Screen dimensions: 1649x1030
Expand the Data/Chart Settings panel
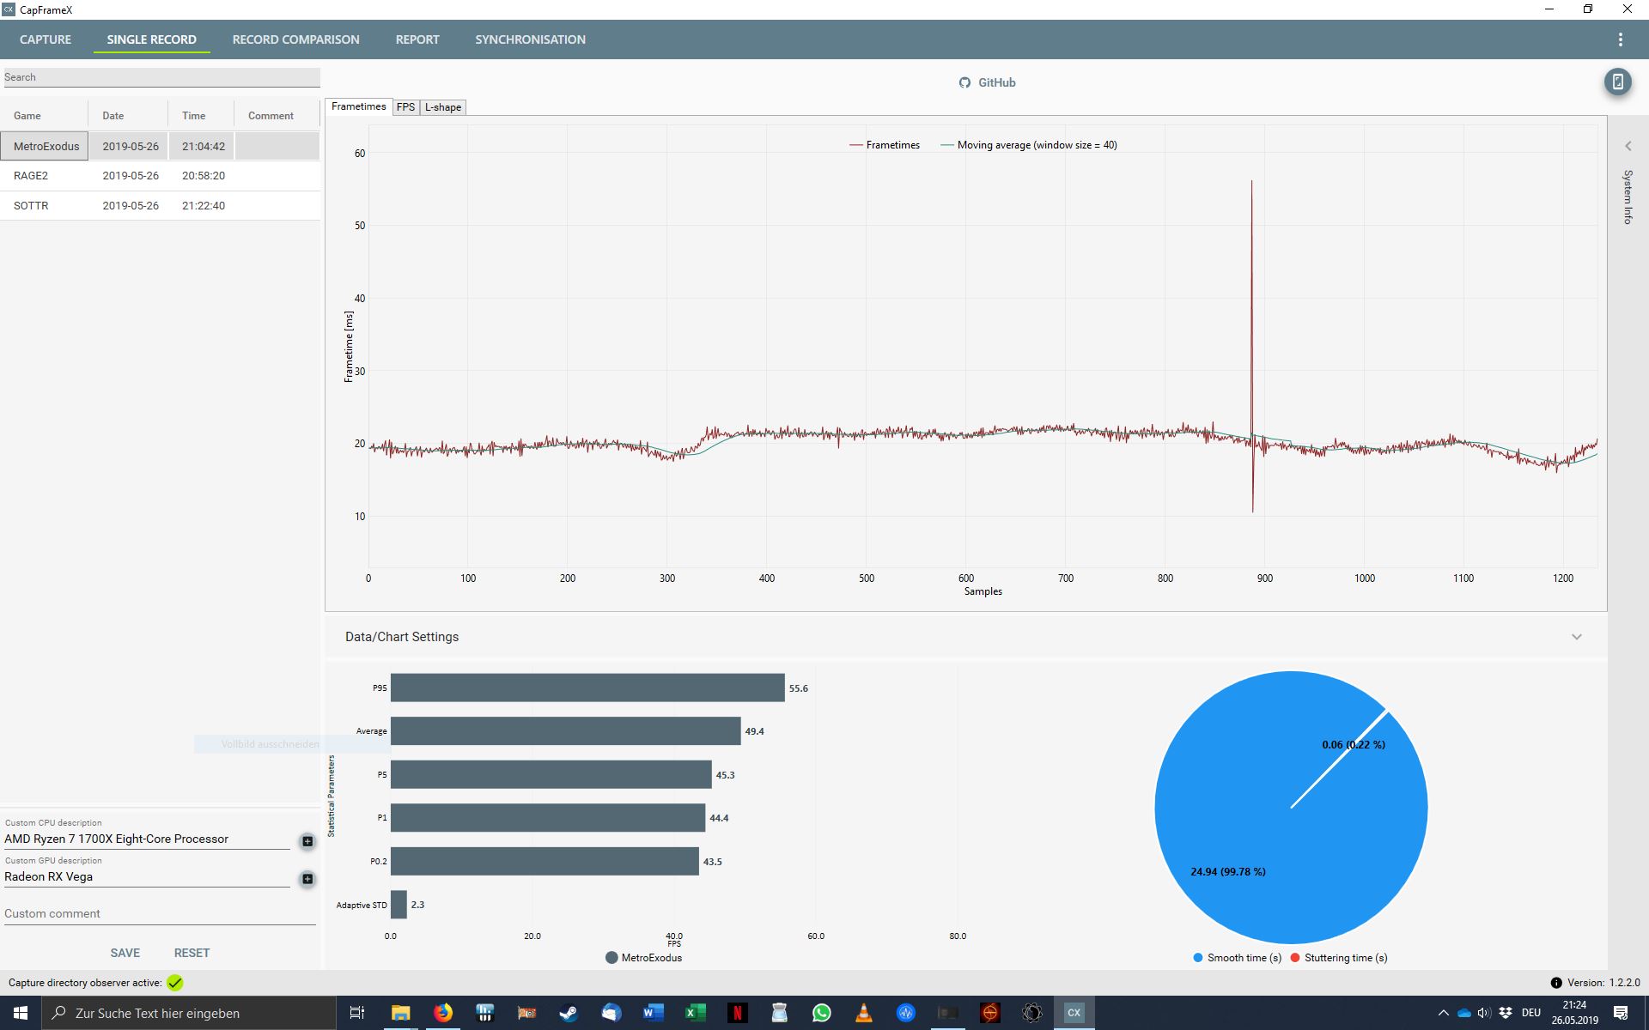coord(1576,637)
